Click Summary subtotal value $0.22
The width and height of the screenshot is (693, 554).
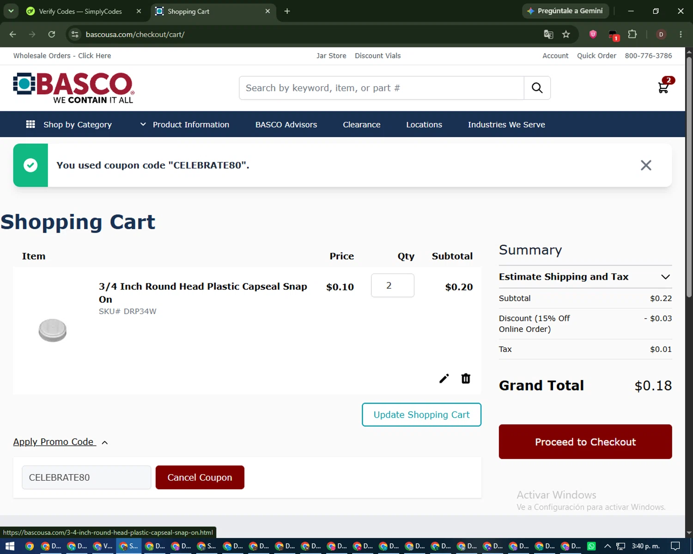pyautogui.click(x=661, y=299)
